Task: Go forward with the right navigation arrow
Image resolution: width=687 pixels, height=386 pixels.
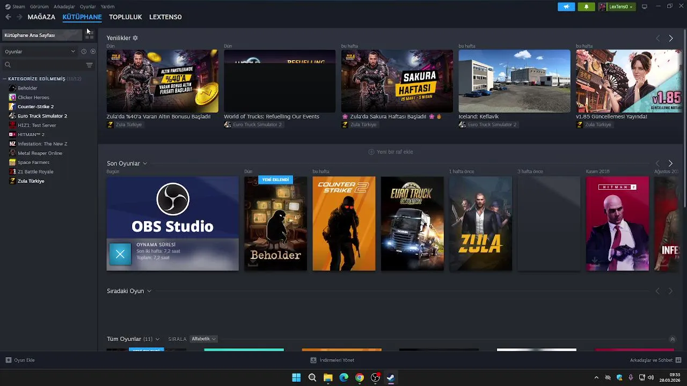Action: (x=19, y=17)
